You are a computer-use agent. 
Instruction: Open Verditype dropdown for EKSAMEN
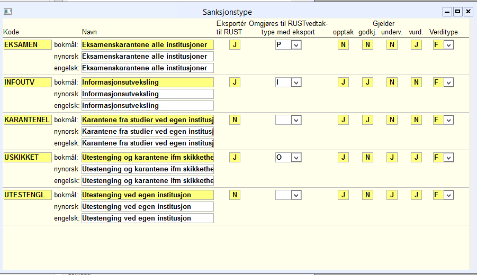(449, 45)
